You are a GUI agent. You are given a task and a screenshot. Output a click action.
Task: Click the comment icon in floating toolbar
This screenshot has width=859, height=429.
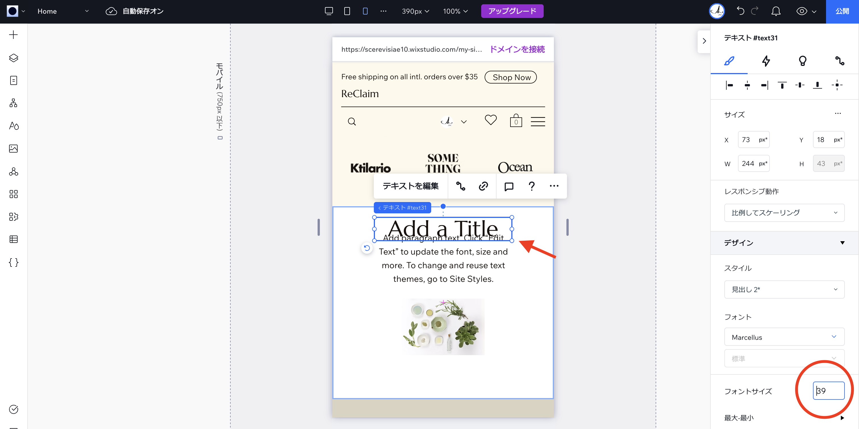click(x=508, y=186)
